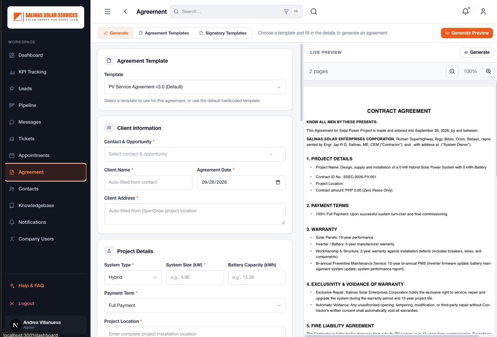The image size is (497, 337).
Task: Click the Salinas Solar Services logo
Action: coord(46,17)
